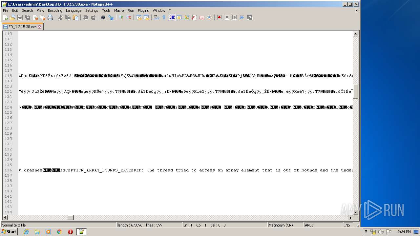Save the recorded macro icon
The height and width of the screenshot is (236, 420).
250,17
